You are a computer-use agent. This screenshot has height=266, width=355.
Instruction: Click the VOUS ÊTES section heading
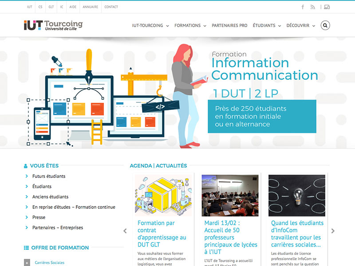[x=44, y=166]
